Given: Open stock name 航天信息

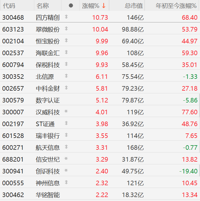Looking at the screenshot, I should coord(48,148).
